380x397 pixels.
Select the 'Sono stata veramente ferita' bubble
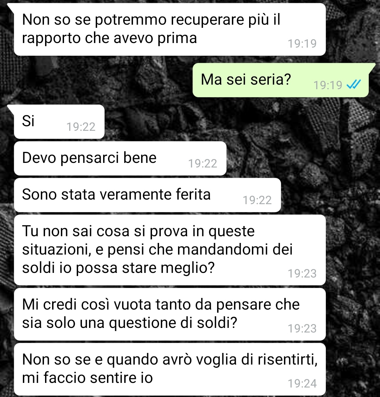coord(147,195)
